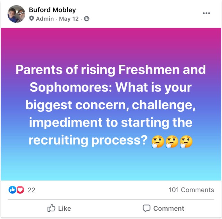Click the middle thinking face emoji
222x219 pixels.
coord(172,142)
